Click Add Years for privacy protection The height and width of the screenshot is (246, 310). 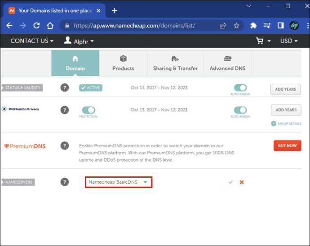[x=286, y=110]
